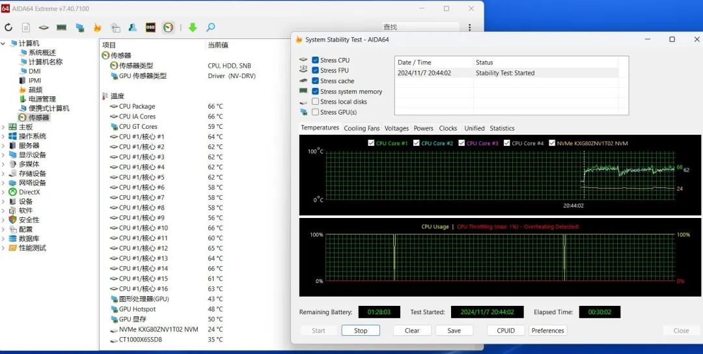Select the Stability Test: Started log row
The height and width of the screenshot is (354, 703).
[x=507, y=73]
